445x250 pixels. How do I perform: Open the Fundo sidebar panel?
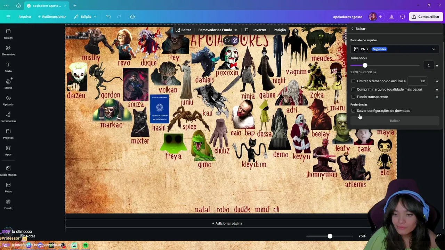8,204
